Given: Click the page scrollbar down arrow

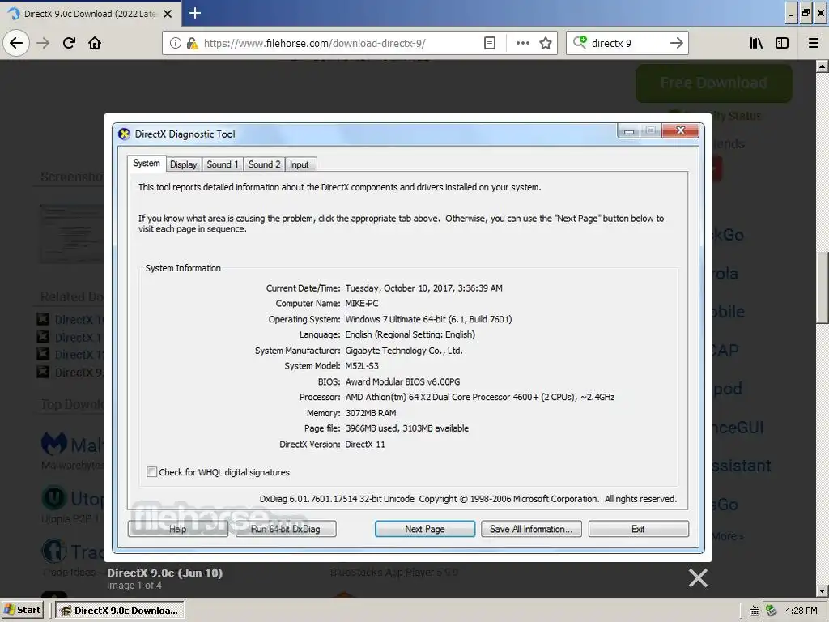Looking at the screenshot, I should (x=823, y=590).
